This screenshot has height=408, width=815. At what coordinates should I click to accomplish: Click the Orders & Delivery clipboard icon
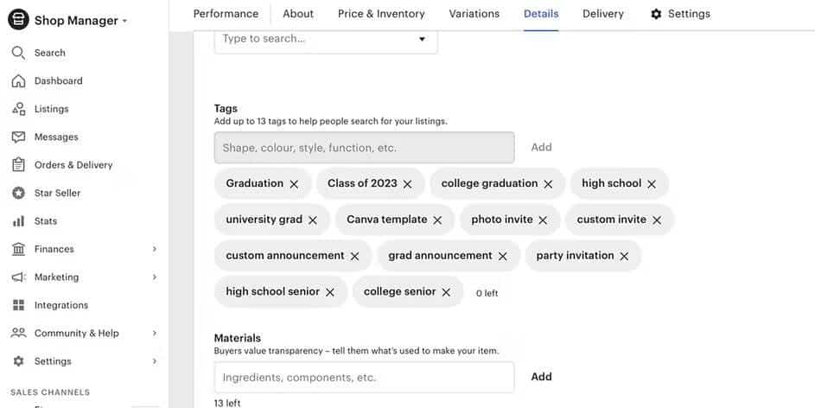(18, 165)
